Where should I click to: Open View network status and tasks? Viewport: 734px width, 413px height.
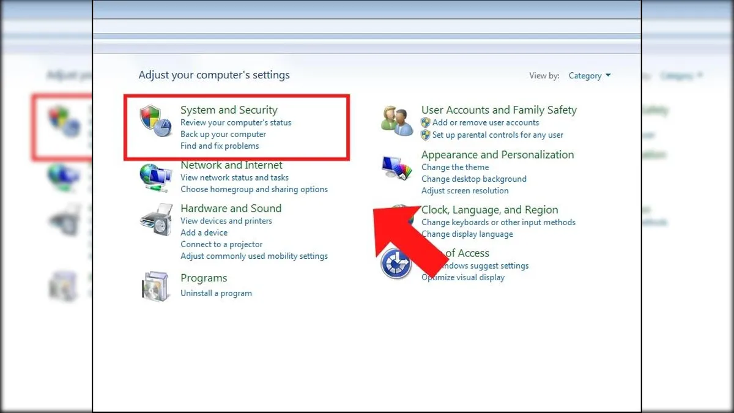pyautogui.click(x=234, y=177)
